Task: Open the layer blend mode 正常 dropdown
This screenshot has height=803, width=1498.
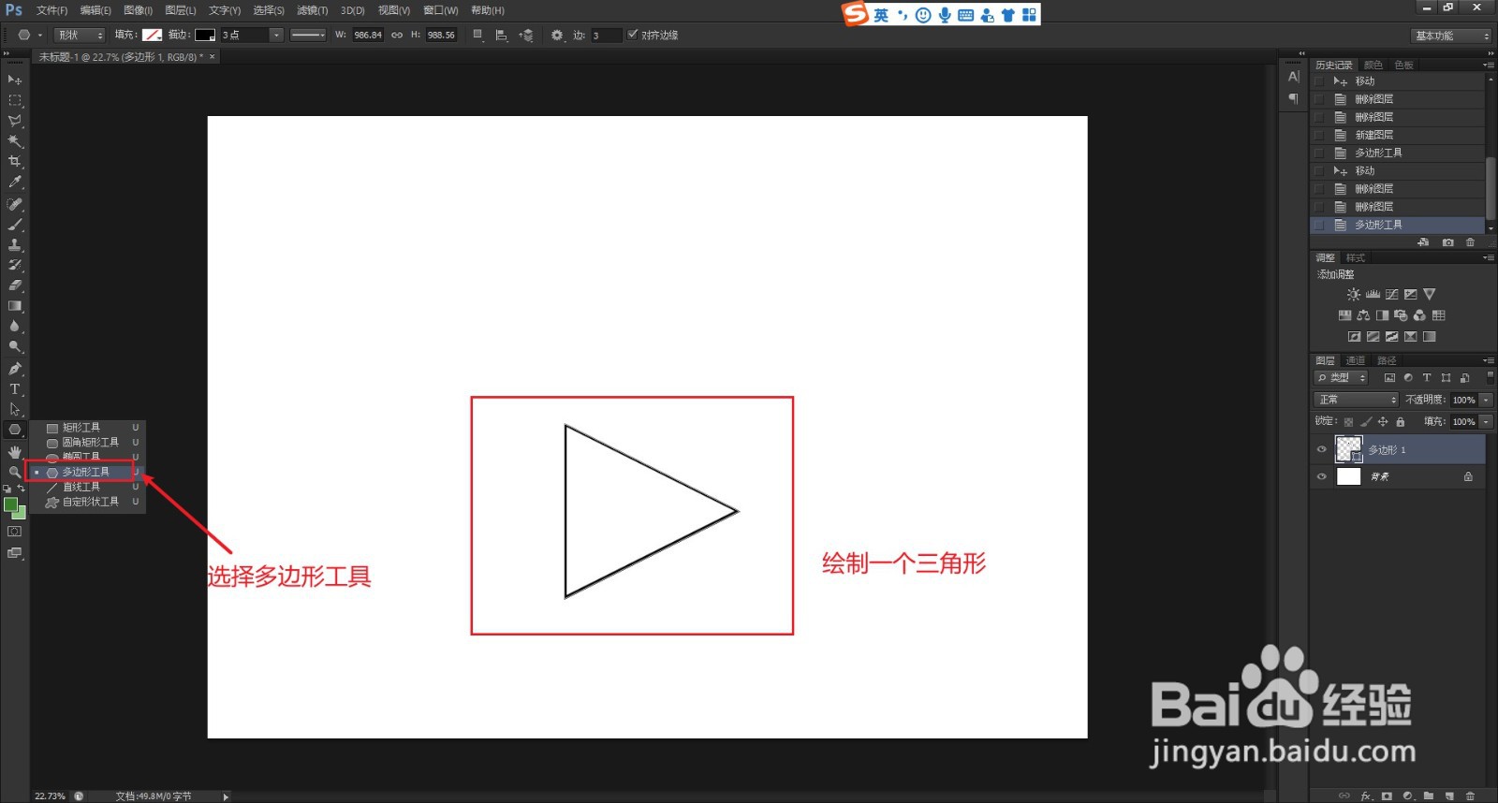Action: pyautogui.click(x=1357, y=400)
